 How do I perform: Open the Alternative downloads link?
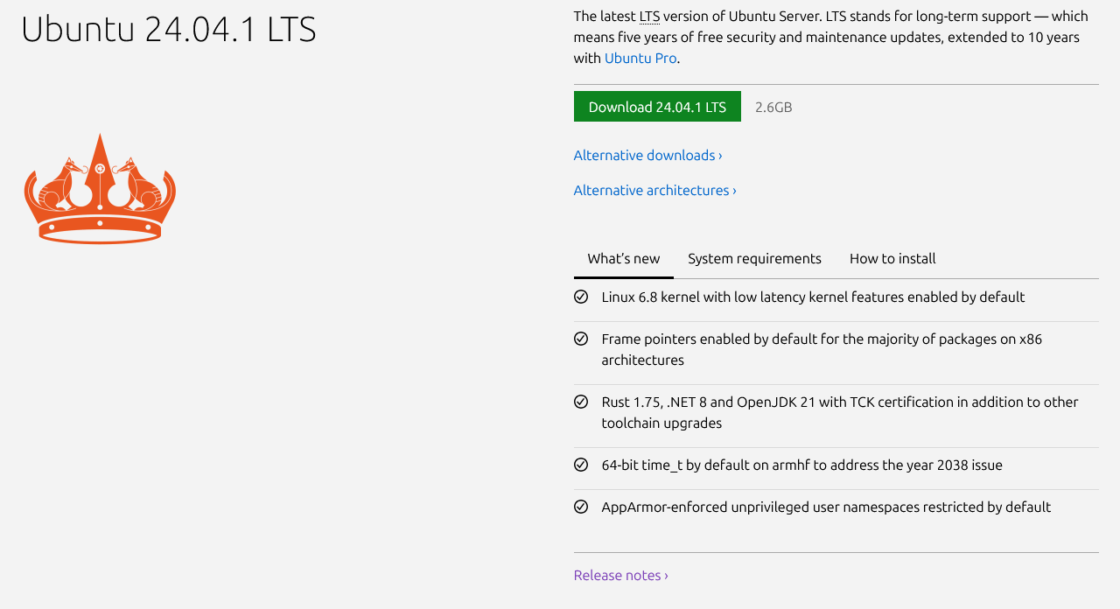pos(647,155)
